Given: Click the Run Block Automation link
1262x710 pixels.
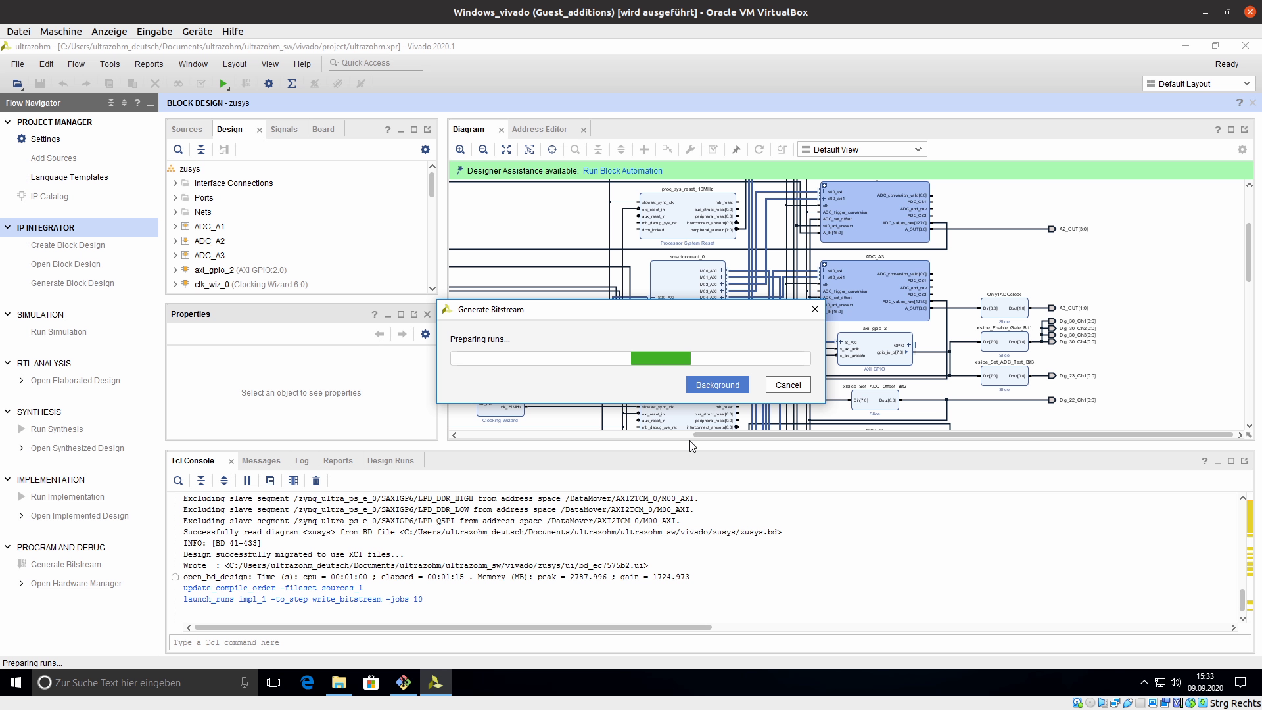Looking at the screenshot, I should (622, 171).
